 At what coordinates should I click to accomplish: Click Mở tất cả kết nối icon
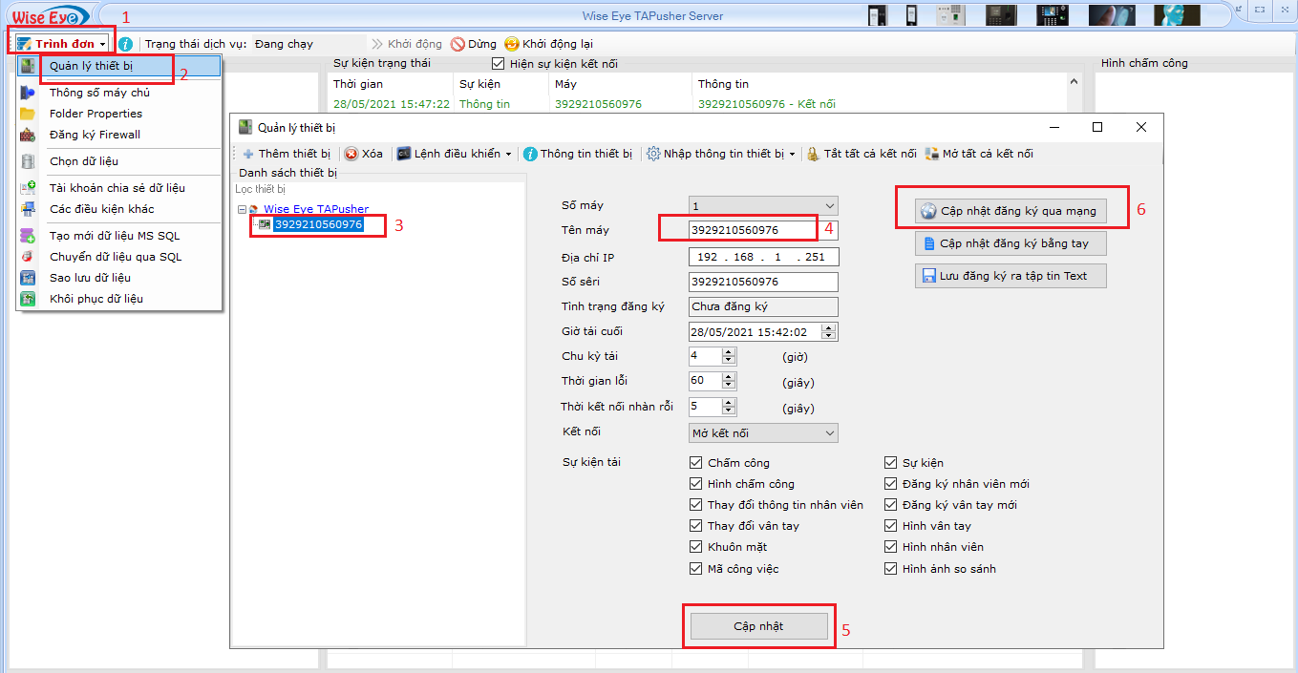[x=931, y=154]
